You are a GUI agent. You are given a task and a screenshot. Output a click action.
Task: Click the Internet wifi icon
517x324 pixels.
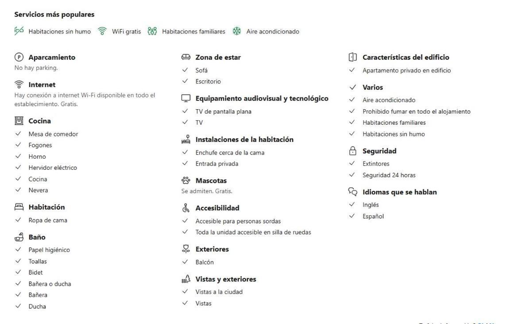point(19,84)
